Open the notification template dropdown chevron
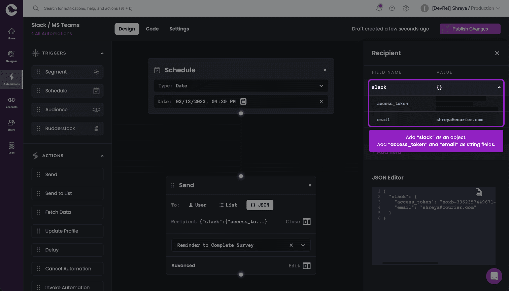The height and width of the screenshot is (291, 509). point(303,245)
